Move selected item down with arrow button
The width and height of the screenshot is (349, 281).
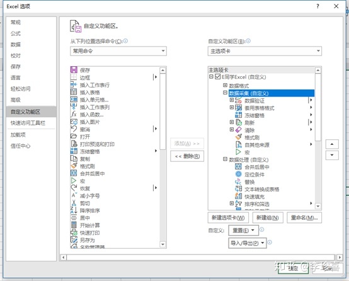[x=332, y=155]
